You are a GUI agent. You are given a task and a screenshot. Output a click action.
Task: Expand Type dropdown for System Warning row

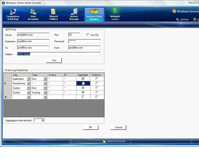45,92
